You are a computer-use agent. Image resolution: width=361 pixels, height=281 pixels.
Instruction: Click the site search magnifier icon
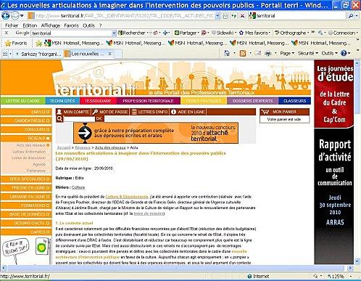coord(59,118)
